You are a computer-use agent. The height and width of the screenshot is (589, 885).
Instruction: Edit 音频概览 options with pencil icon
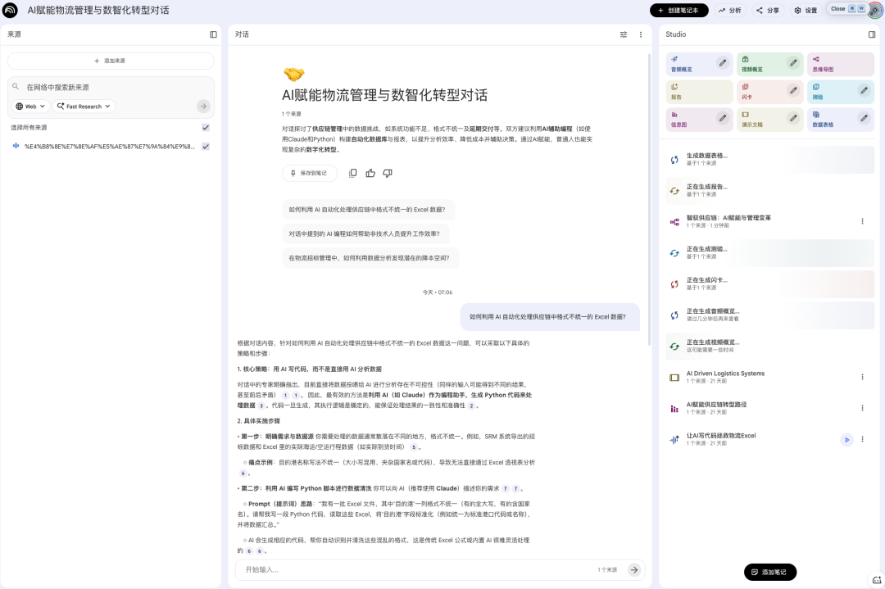[723, 62]
